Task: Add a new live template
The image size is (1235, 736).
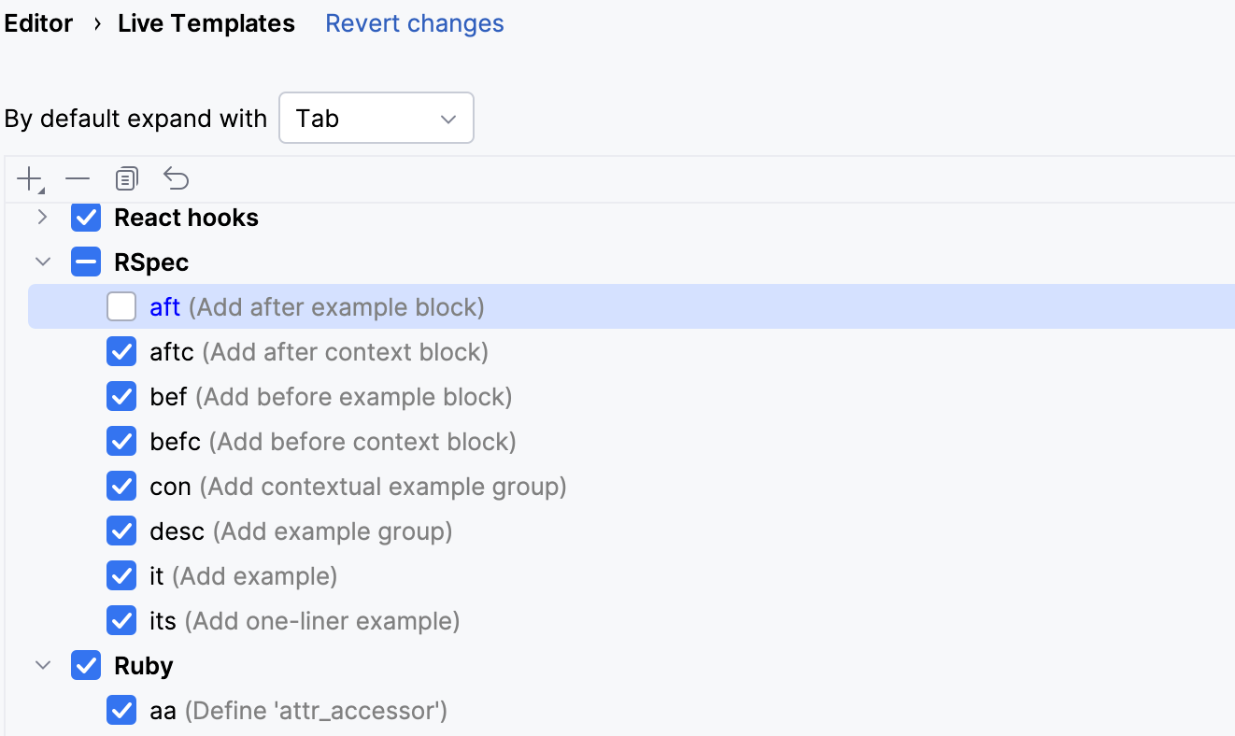Action: coord(27,178)
